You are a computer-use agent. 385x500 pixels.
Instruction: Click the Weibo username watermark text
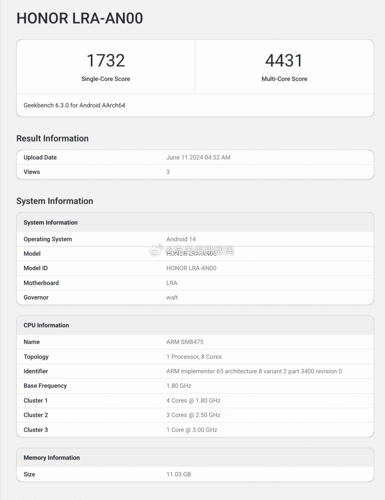[x=200, y=250]
